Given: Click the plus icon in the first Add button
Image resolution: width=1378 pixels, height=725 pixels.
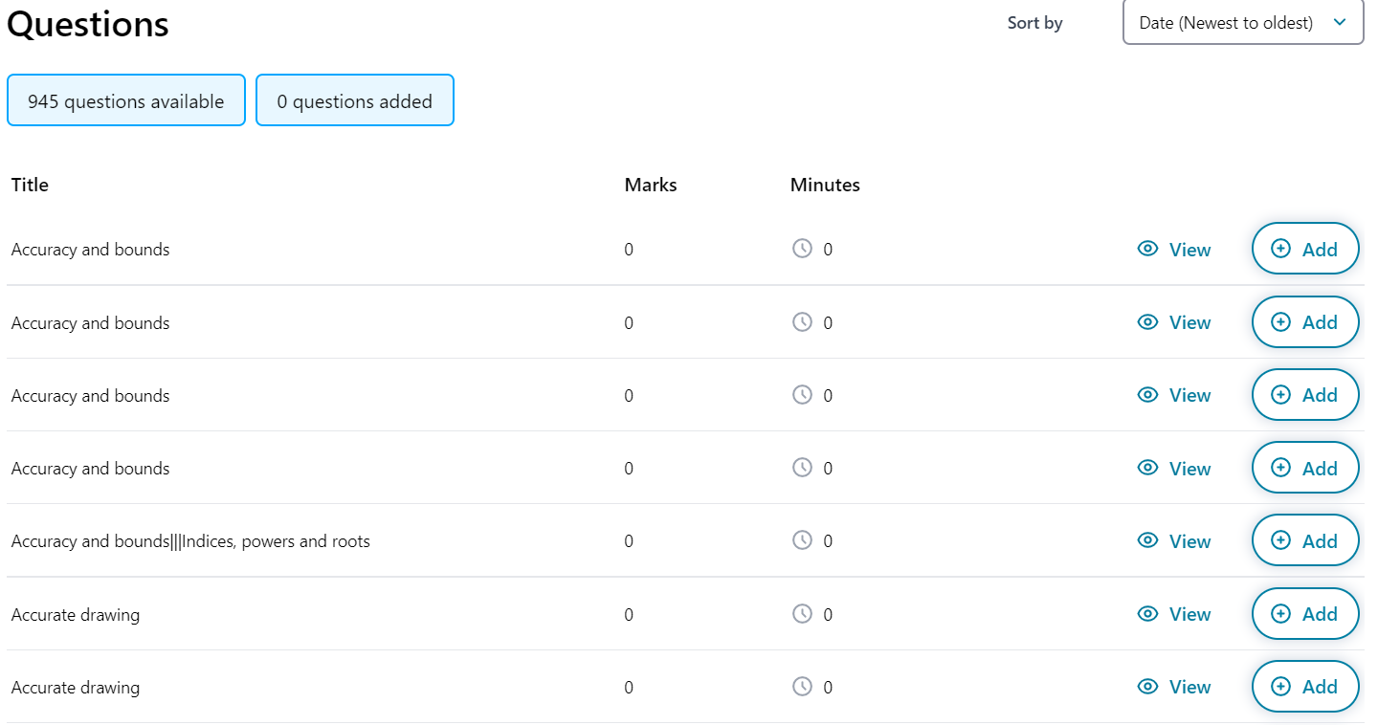Looking at the screenshot, I should coord(1281,248).
